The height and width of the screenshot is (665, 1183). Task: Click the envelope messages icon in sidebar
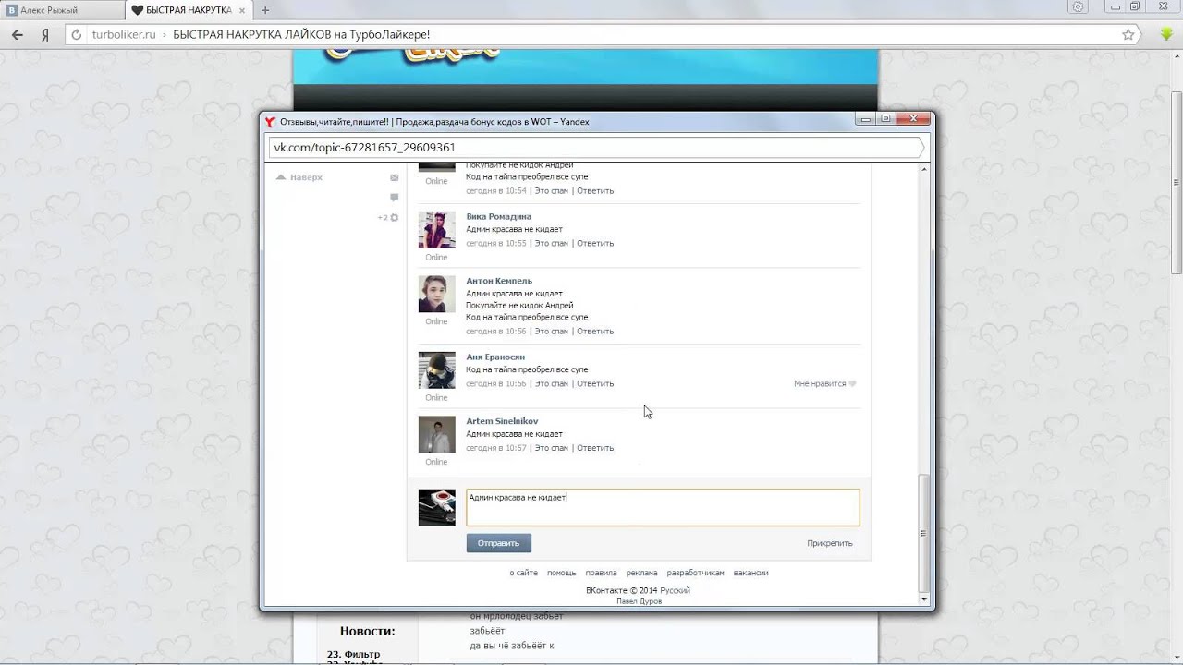click(x=395, y=177)
